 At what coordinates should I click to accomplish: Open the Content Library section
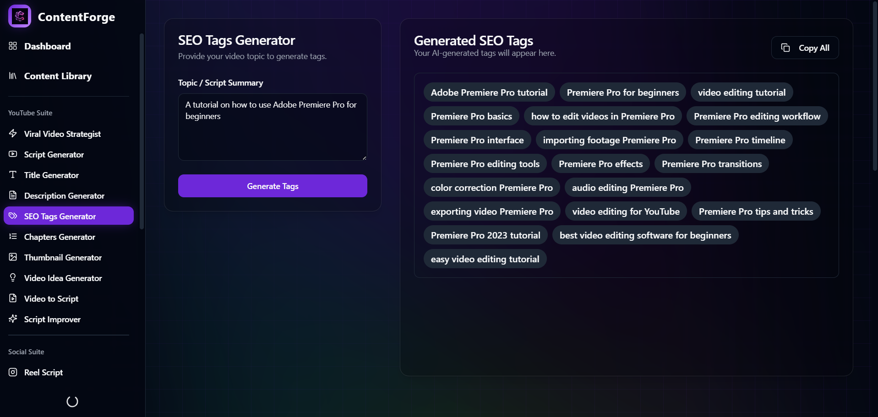click(58, 76)
